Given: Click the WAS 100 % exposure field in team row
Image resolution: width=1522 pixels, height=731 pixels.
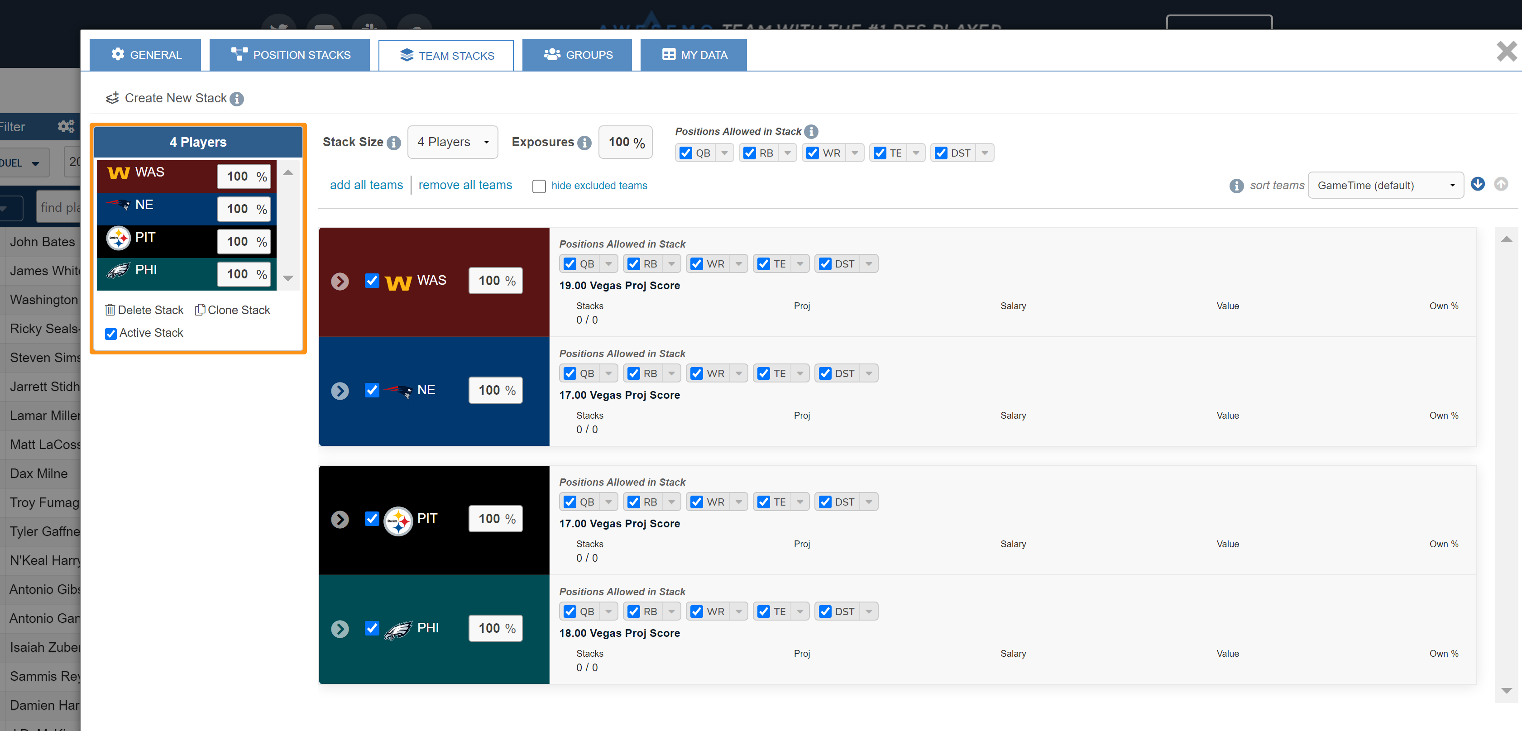Looking at the screenshot, I should click(x=496, y=281).
